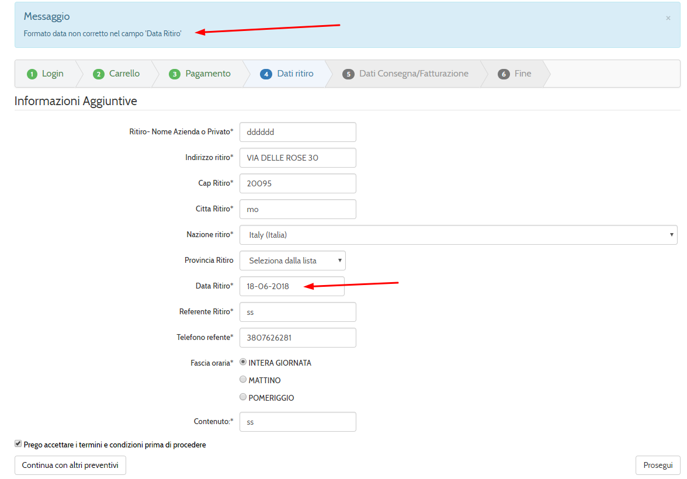This screenshot has width=687, height=479.
Task: Select INTERA GIORNATA radio option
Action: tap(243, 362)
